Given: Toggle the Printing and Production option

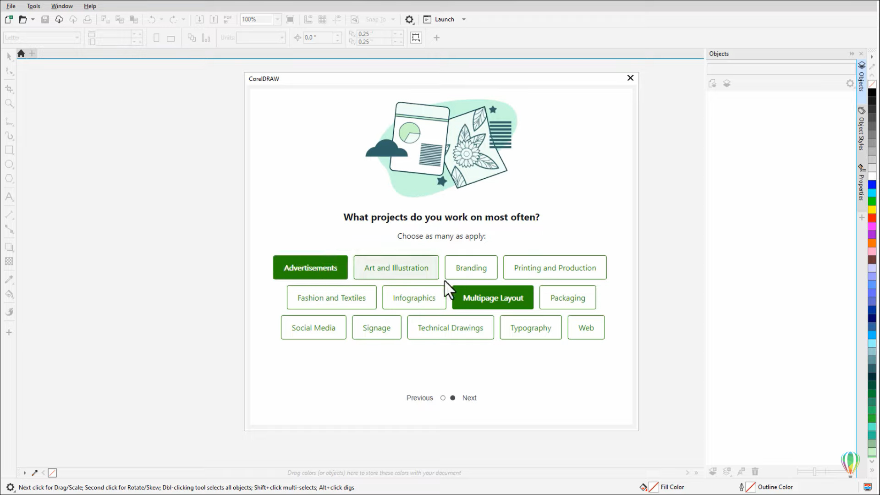Looking at the screenshot, I should (x=555, y=268).
